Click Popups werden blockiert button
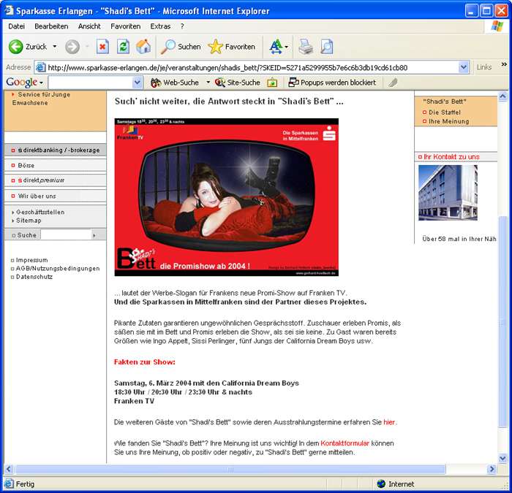 (332, 83)
